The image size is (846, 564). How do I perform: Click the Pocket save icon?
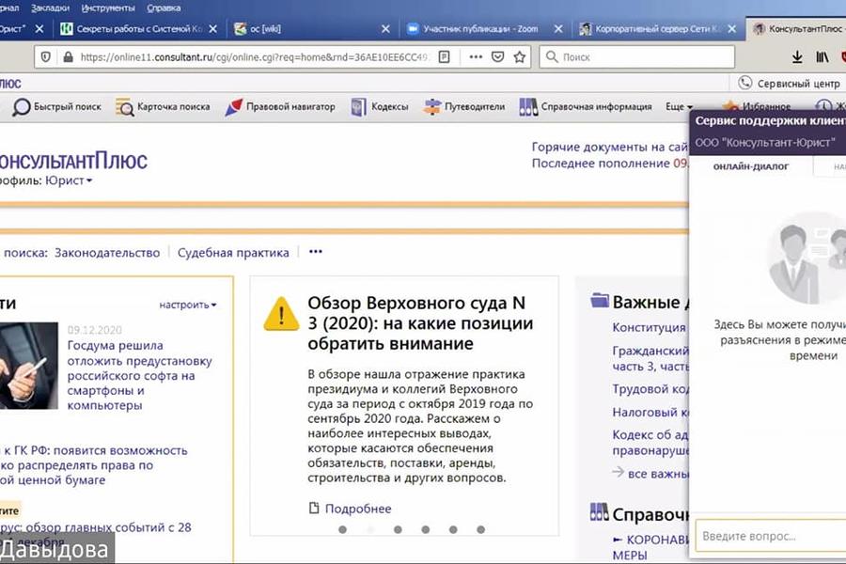tap(497, 56)
